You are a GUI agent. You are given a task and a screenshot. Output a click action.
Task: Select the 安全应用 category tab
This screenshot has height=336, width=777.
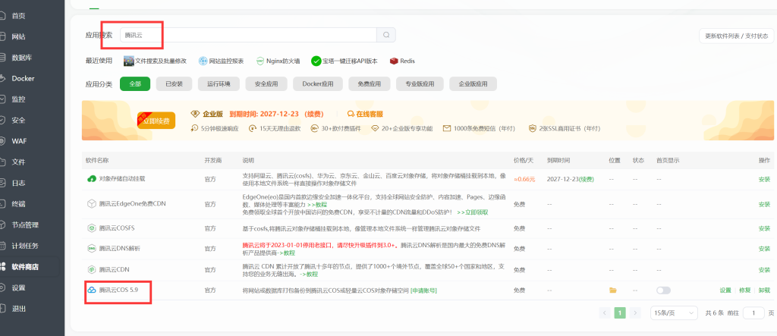(266, 83)
